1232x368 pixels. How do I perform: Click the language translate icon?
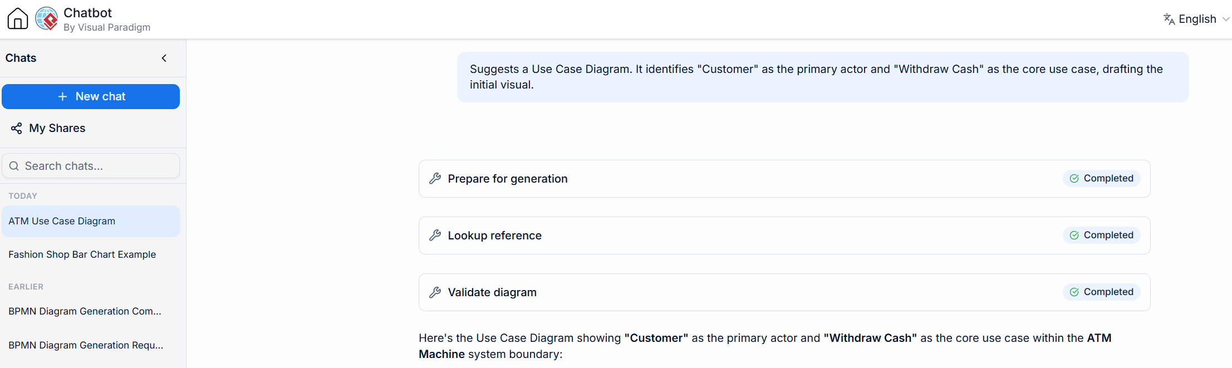(1169, 19)
